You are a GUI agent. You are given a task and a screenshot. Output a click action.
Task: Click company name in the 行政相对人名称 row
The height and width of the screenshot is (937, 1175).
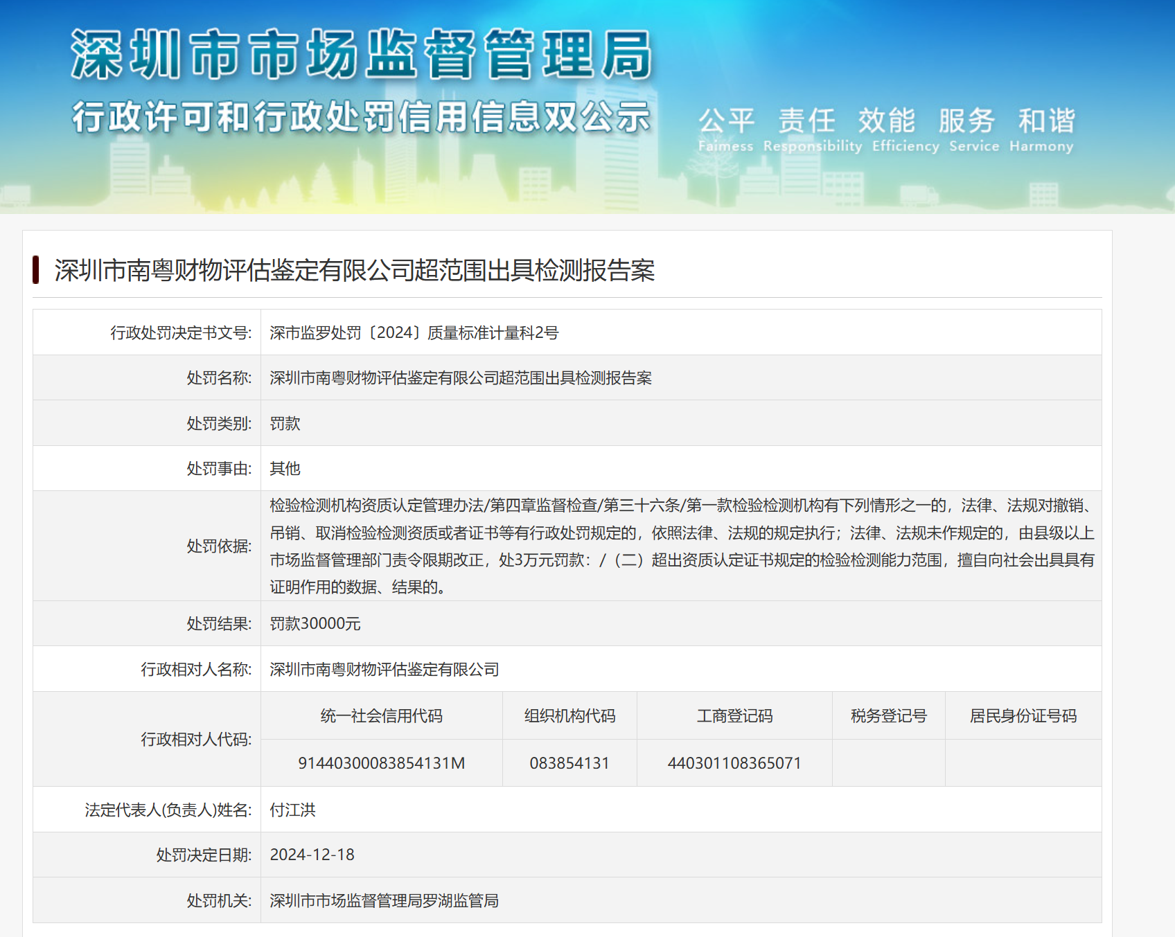pyautogui.click(x=384, y=670)
